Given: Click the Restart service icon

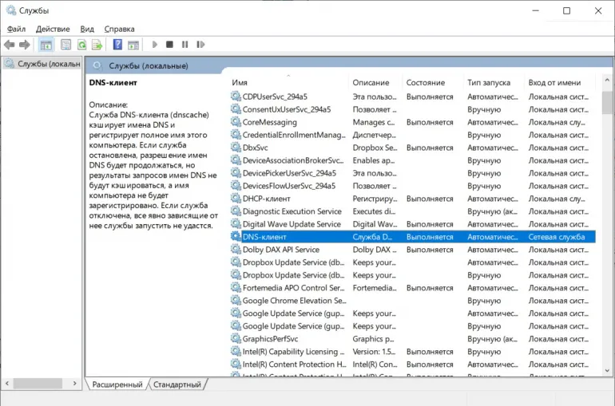Looking at the screenshot, I should (200, 45).
